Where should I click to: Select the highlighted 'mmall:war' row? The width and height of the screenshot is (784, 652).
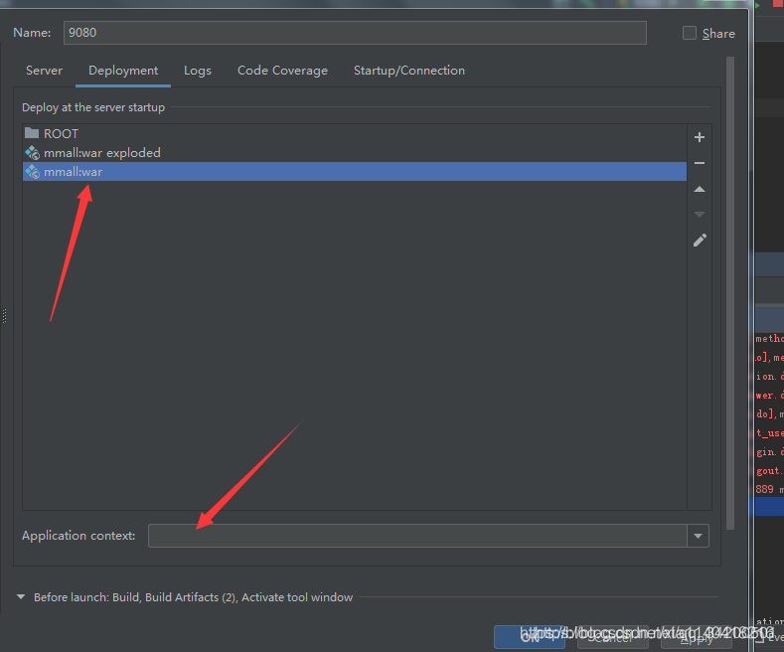(354, 172)
